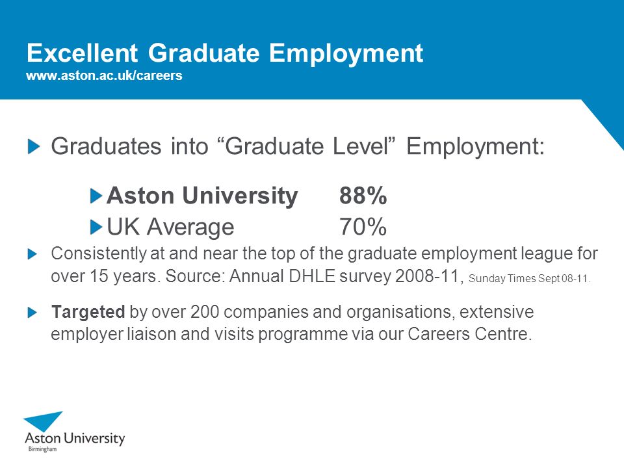Select the 70% figure
Viewport: 624px width, 468px height.
pos(363,227)
